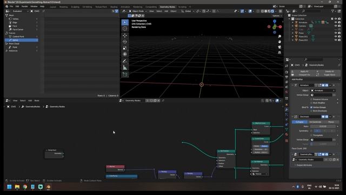Open the node editor Add menu
This screenshot has width=346, height=195.
point(30,101)
